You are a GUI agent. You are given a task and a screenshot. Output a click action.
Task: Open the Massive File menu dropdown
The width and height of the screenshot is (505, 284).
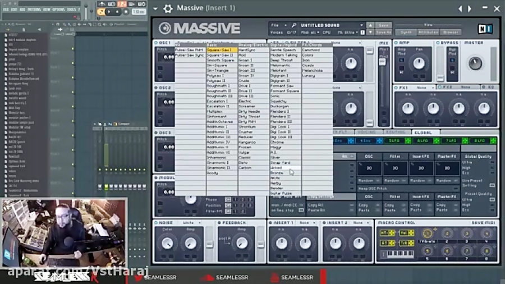(278, 25)
